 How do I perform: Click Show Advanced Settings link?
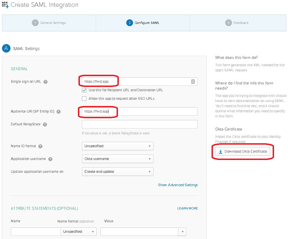178,185
